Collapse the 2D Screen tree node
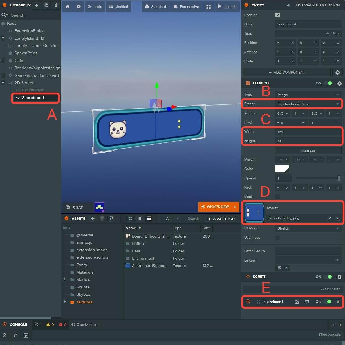345x345 pixels. [3, 83]
